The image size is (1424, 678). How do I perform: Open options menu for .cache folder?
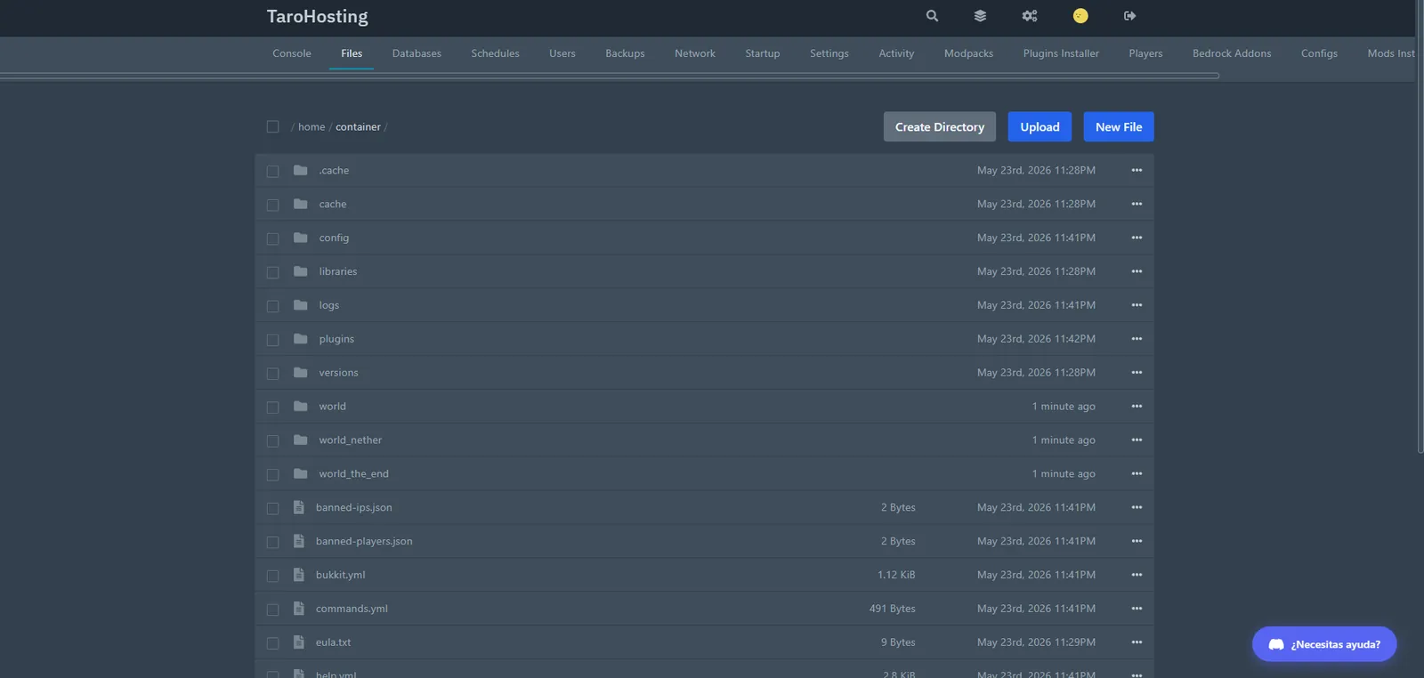1137,170
